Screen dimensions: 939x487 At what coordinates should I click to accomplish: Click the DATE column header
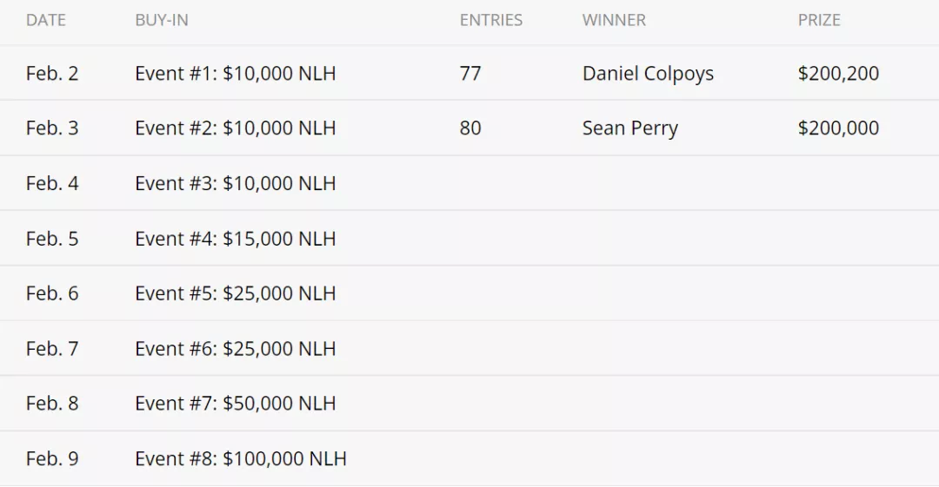pos(46,20)
